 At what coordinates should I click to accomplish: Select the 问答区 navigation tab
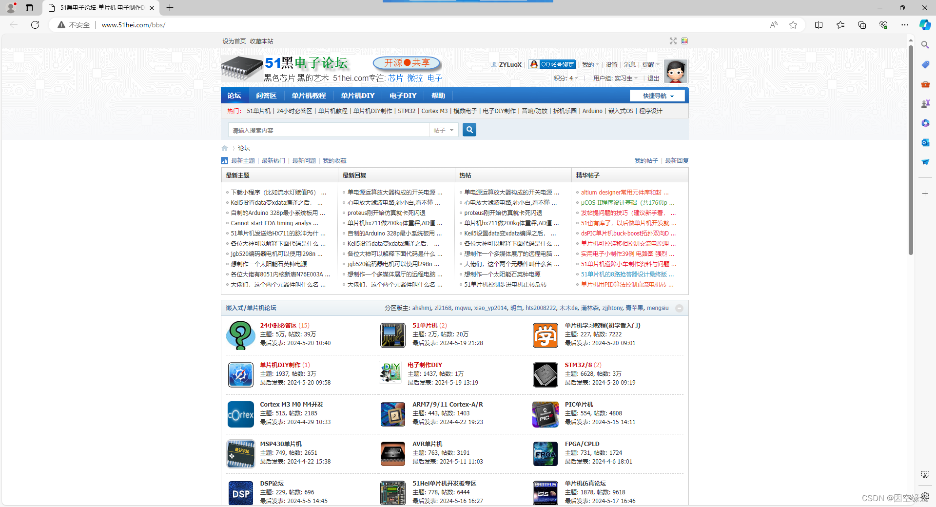point(266,96)
